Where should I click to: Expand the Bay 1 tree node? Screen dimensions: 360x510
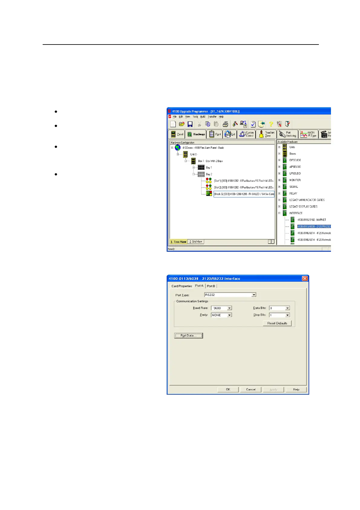click(193, 167)
